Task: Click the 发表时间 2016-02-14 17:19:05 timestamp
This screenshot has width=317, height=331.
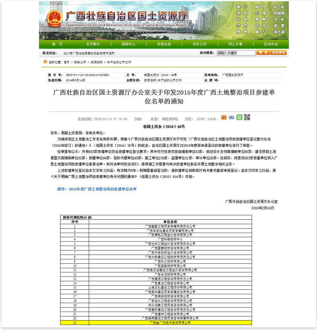Action: (x=102, y=119)
